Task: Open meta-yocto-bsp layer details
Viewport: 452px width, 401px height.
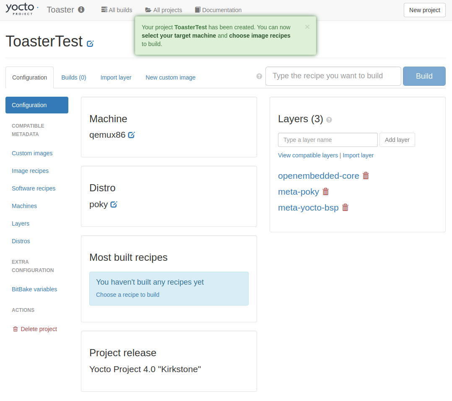Action: (308, 208)
